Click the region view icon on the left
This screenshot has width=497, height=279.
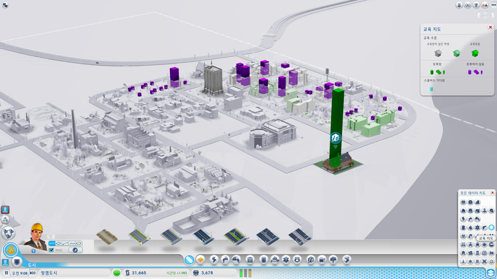tap(8, 233)
